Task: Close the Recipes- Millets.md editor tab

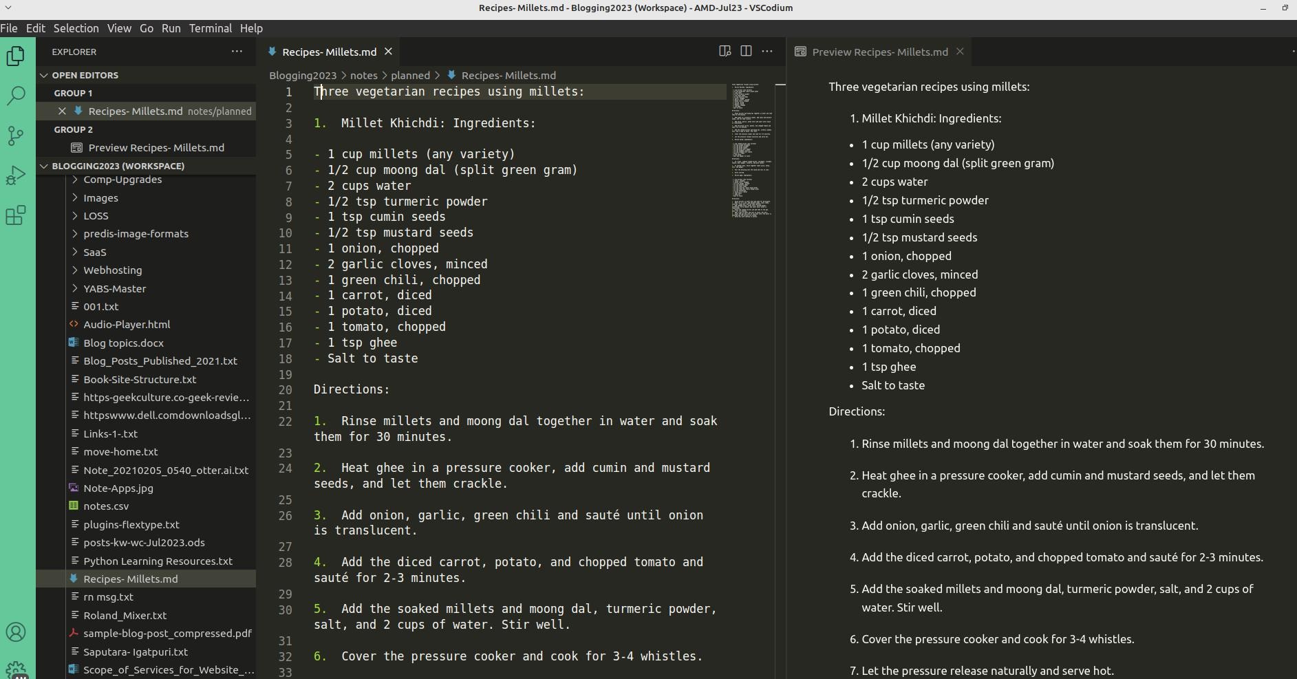Action: [x=388, y=52]
